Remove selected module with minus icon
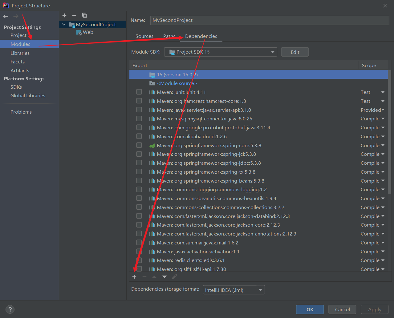 tap(74, 15)
